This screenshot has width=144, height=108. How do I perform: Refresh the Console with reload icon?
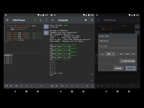[x=92, y=20]
